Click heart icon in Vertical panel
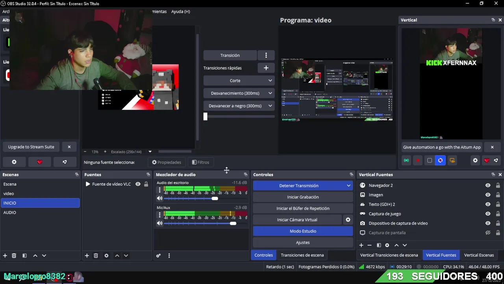Viewport: 504px width, 284px height. point(487,161)
